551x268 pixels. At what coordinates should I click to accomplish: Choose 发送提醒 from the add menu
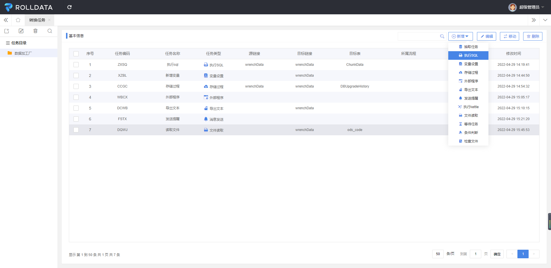point(468,98)
